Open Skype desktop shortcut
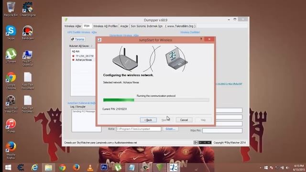The image size is (306, 172). point(11,32)
